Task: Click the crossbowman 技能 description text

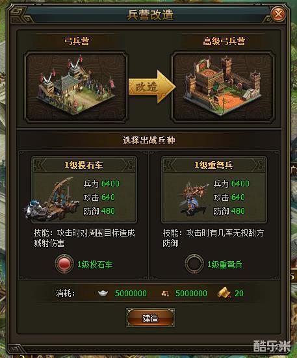Action: (213, 238)
